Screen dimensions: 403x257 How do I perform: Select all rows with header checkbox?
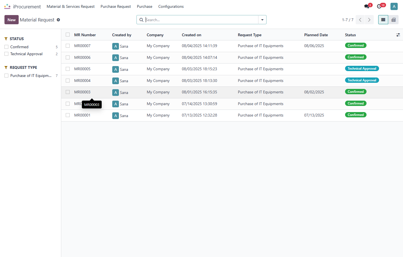[x=68, y=35]
